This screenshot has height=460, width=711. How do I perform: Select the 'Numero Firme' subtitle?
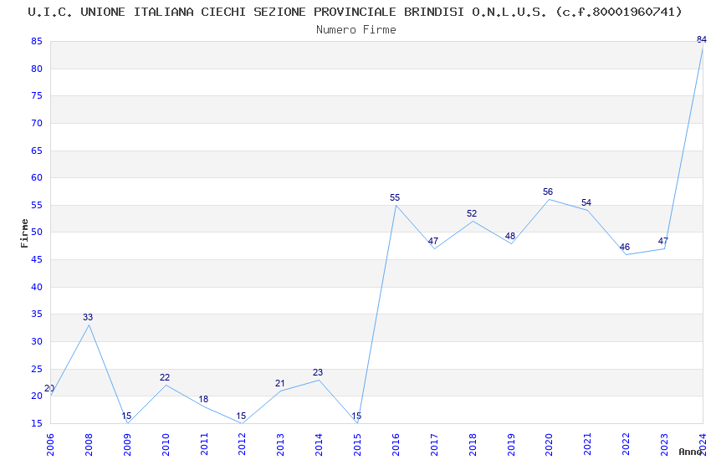click(x=356, y=30)
